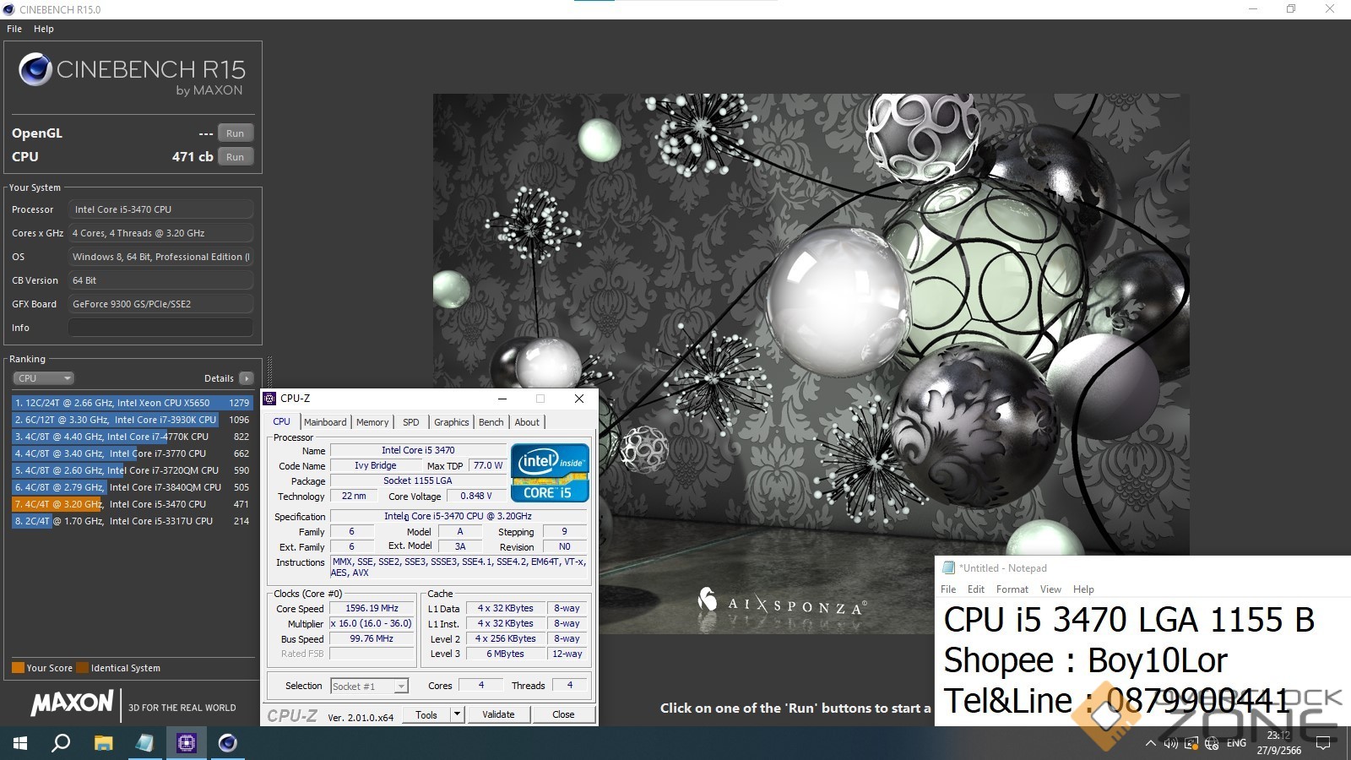This screenshot has height=760, width=1351.
Task: Click the Intel Core i5 logo badge
Action: (550, 473)
